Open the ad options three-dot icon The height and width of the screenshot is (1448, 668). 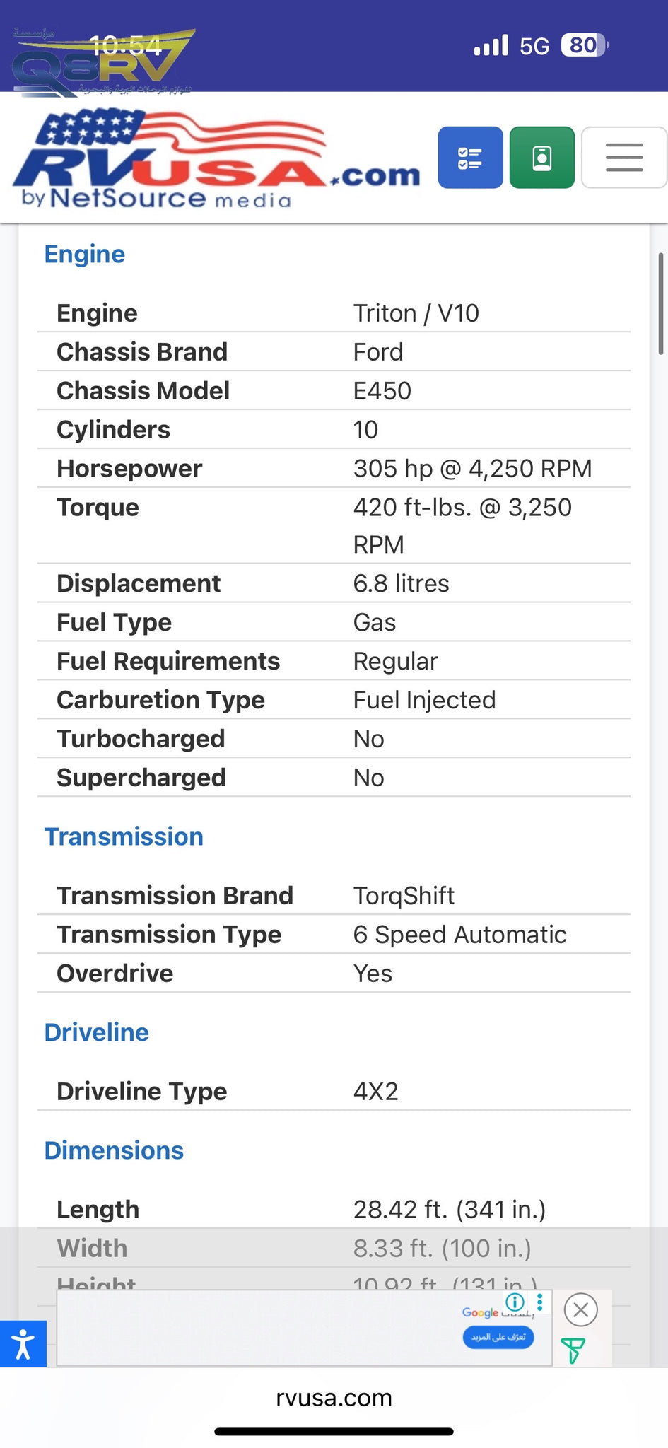[540, 1302]
